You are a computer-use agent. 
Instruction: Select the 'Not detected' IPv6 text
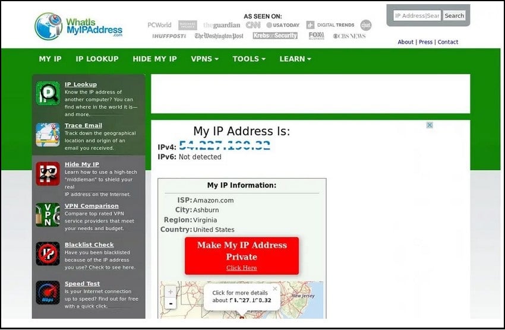click(x=200, y=157)
